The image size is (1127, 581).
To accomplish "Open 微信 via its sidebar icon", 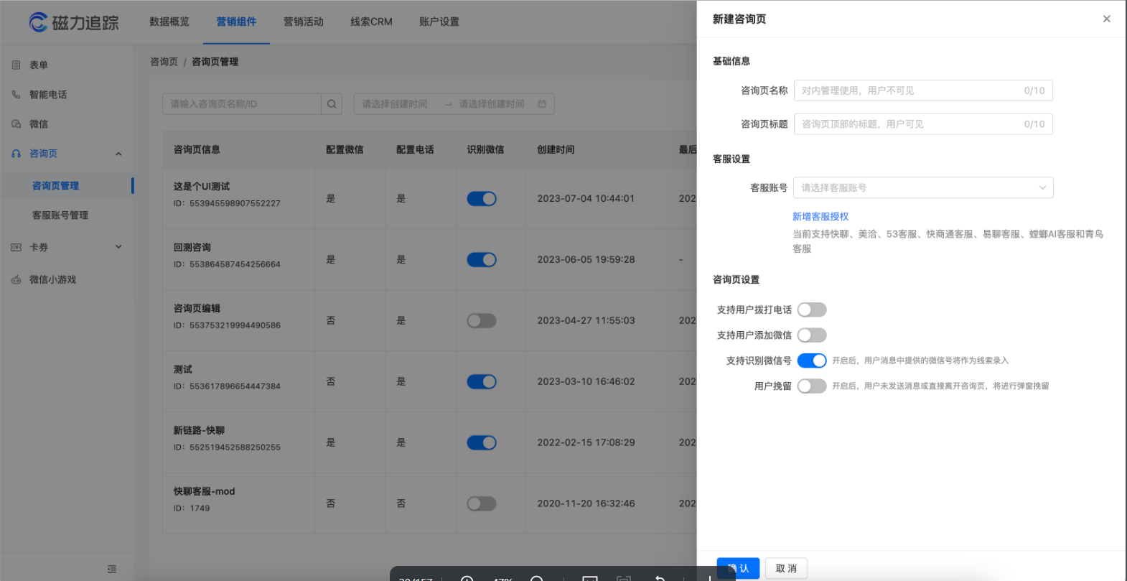I will [x=17, y=124].
